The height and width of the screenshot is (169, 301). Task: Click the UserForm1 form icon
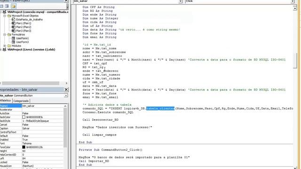(14, 38)
